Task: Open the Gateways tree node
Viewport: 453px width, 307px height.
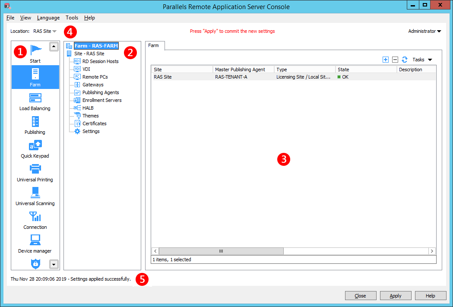Action: pos(93,85)
